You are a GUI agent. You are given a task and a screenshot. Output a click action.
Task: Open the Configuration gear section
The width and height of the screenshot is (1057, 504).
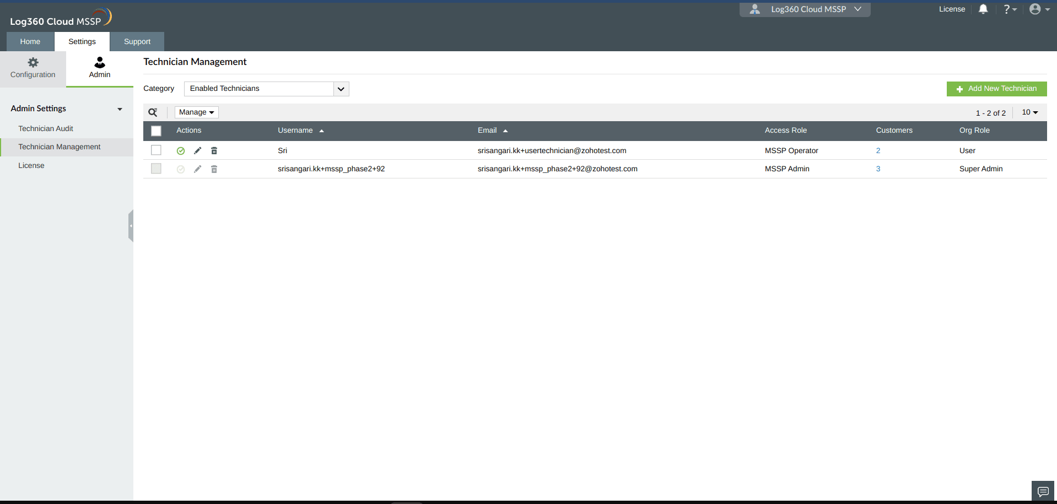point(33,68)
